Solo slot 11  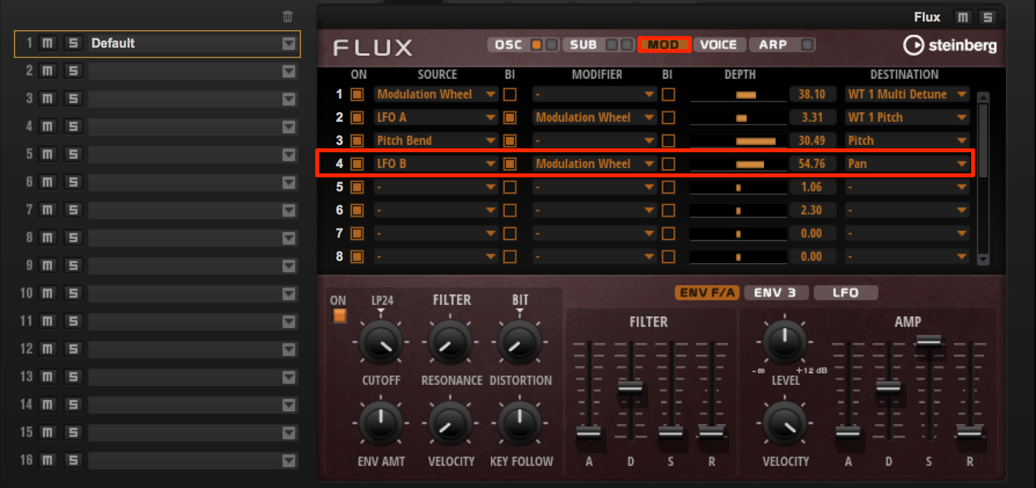coord(73,321)
